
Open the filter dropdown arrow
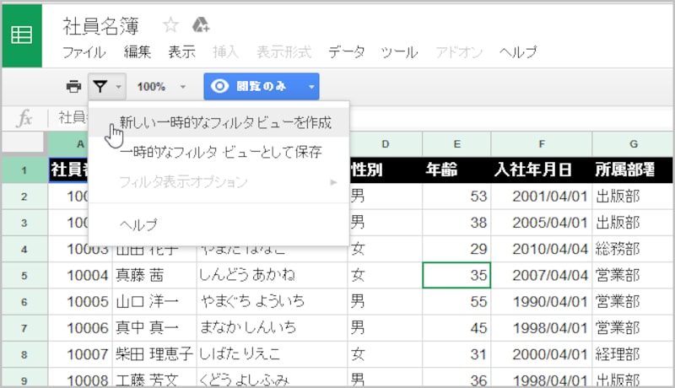118,87
